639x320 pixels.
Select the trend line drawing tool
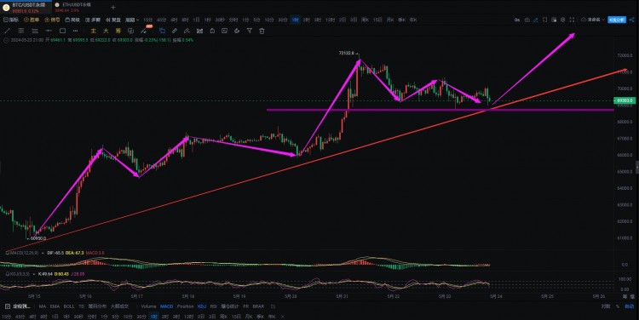click(x=7, y=31)
